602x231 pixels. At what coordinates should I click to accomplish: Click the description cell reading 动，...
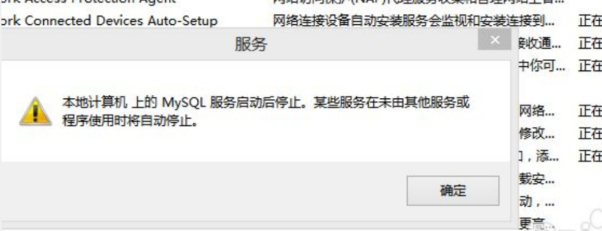point(537,202)
